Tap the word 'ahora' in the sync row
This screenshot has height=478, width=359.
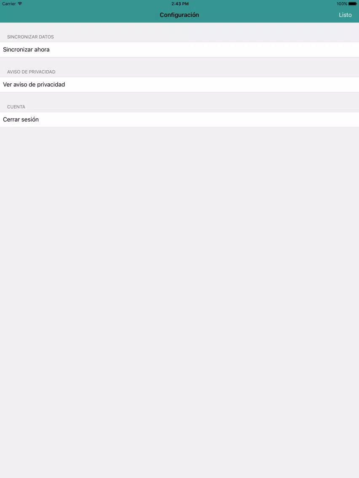coord(42,49)
